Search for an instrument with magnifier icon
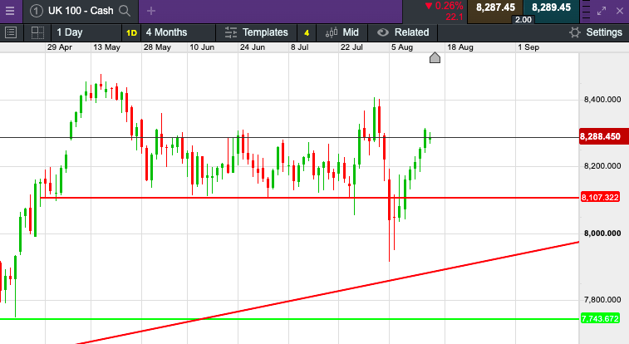This screenshot has width=629, height=344. point(125,11)
